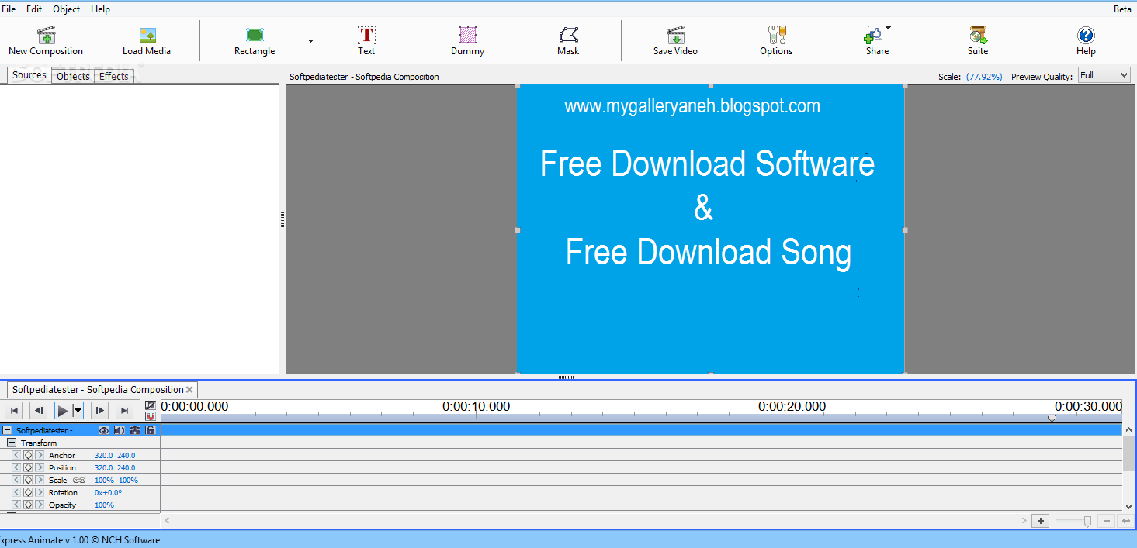Lock the Softpediatester track
Image resolution: width=1137 pixels, height=548 pixels.
151,430
